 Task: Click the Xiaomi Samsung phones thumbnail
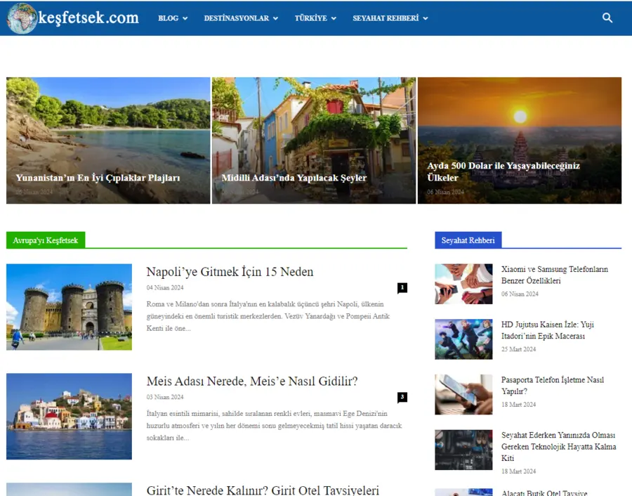(x=463, y=284)
